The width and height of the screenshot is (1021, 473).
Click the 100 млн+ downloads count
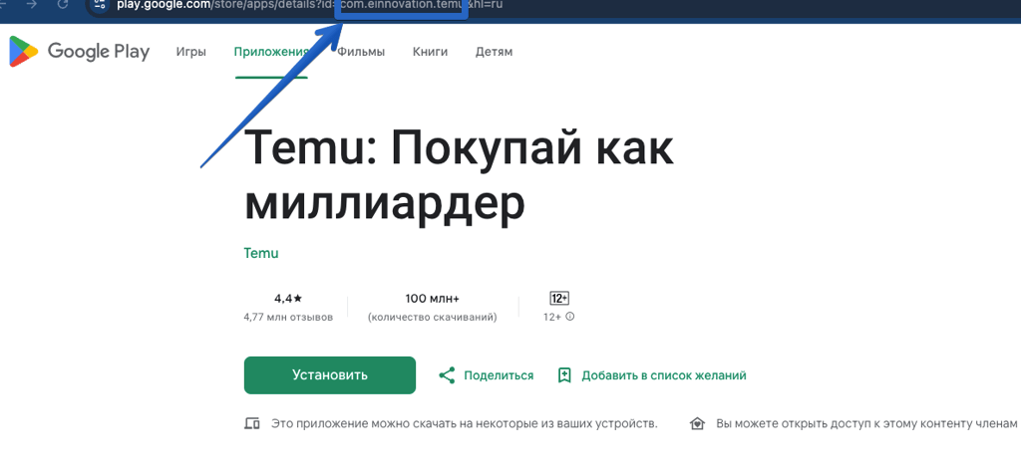point(433,299)
